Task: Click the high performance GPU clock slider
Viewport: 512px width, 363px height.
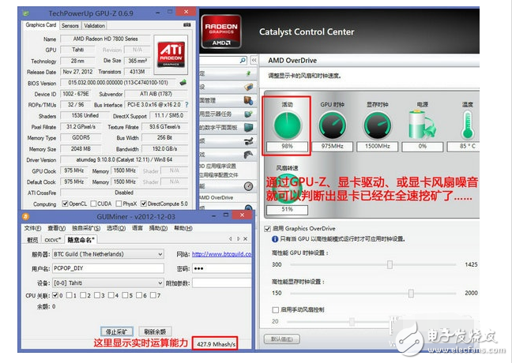Action: tap(389, 265)
